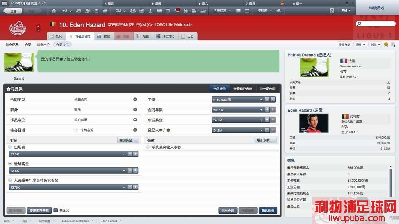This screenshot has height=224, width=399.
Task: Open the help question mark icon
Action: pyautogui.click(x=332, y=11)
